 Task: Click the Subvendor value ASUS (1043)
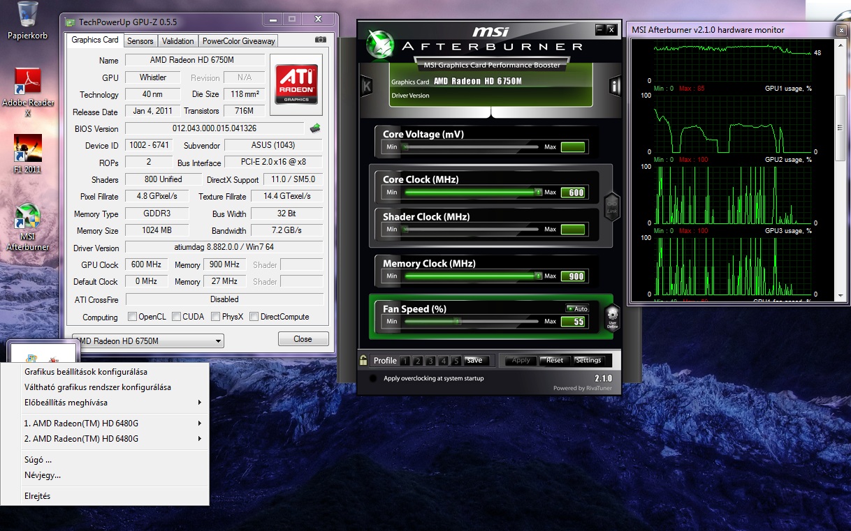tap(273, 145)
